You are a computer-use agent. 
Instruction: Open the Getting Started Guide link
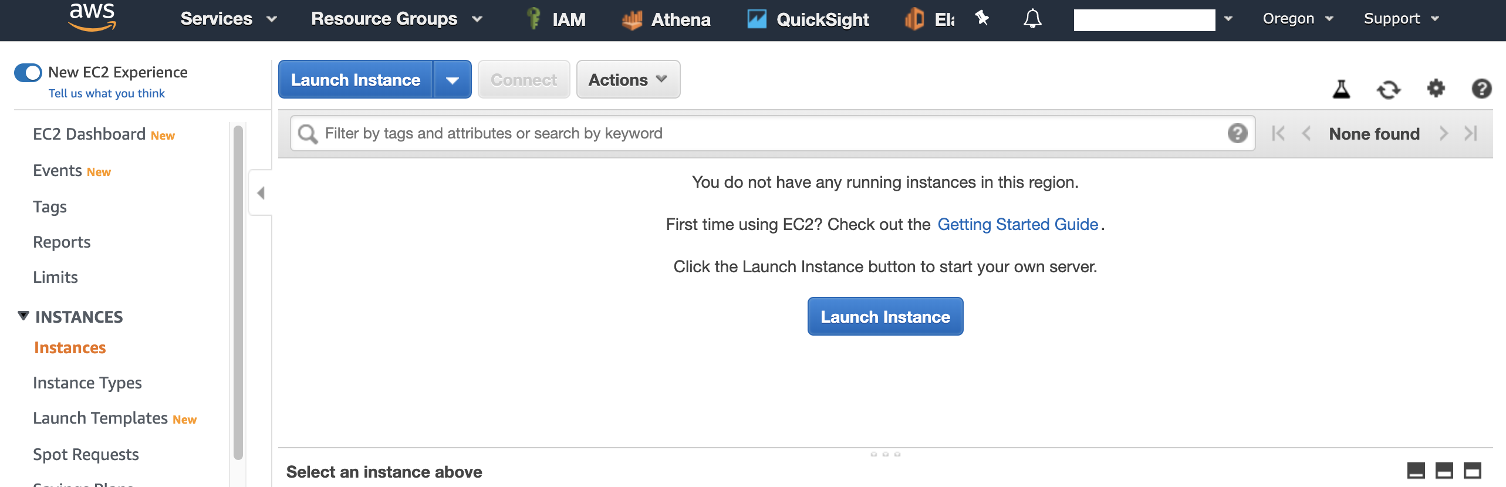pyautogui.click(x=1017, y=225)
